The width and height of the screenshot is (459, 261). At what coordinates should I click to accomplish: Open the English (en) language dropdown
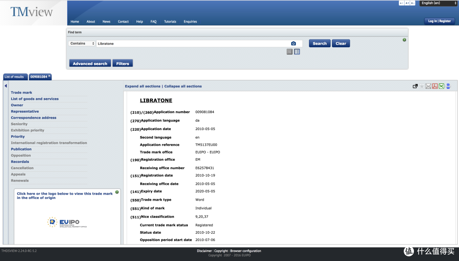point(439,3)
